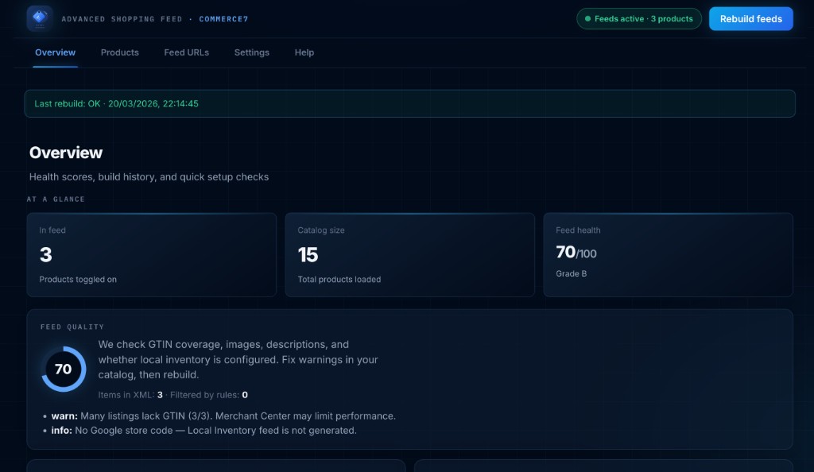Click the Last rebuild OK status banner
The height and width of the screenshot is (472, 814).
pyautogui.click(x=409, y=103)
